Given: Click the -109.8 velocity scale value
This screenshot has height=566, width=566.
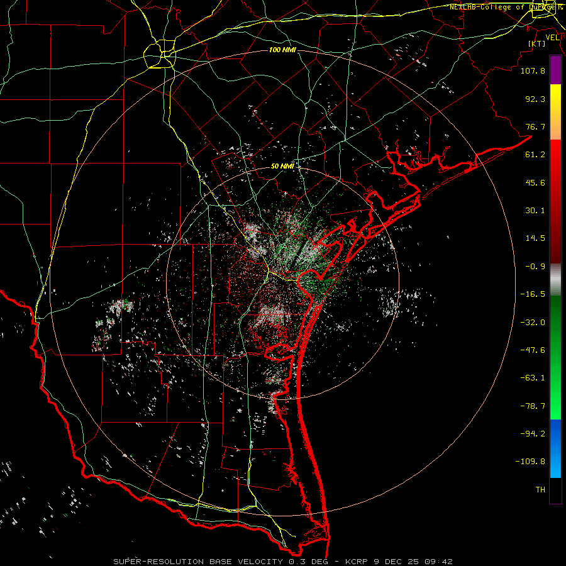Looking at the screenshot, I should pos(530,462).
